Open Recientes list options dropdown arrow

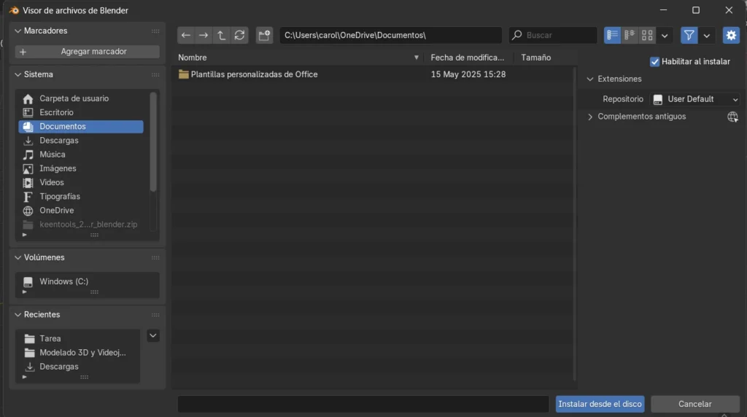click(x=153, y=335)
